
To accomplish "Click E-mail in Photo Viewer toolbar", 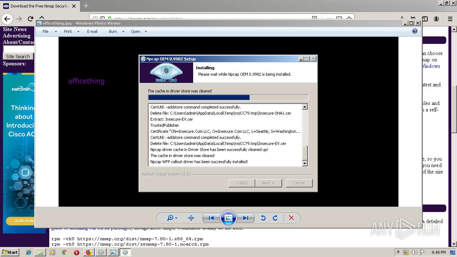I will coord(92,31).
